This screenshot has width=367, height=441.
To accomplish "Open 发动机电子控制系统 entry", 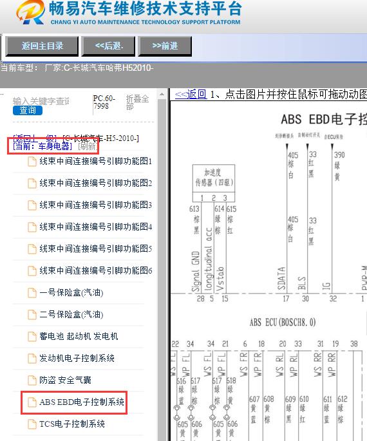I will click(77, 358).
